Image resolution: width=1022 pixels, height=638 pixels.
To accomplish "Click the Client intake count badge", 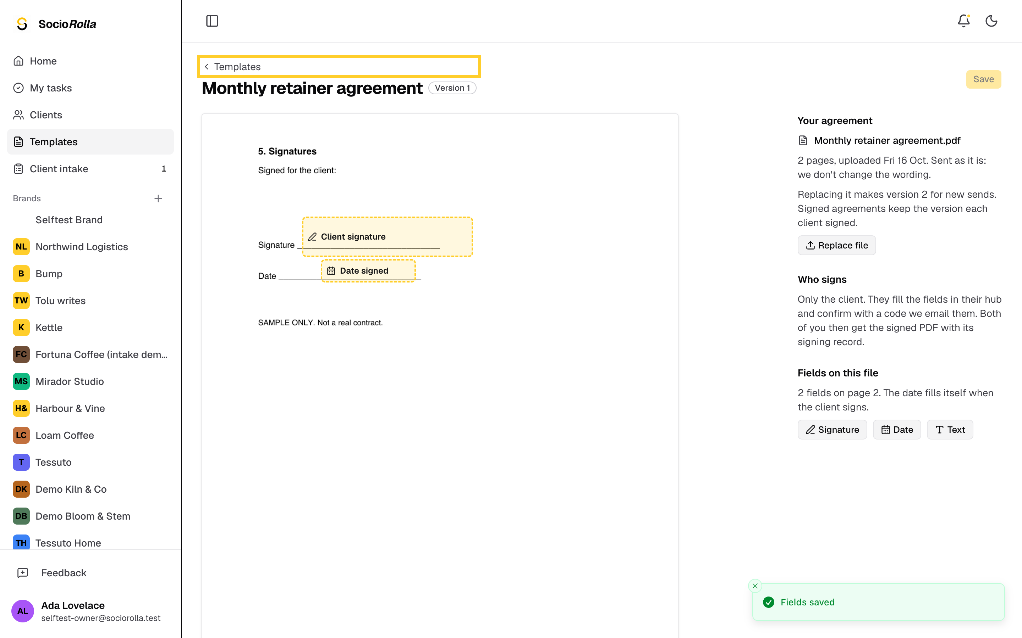I will 164,169.
